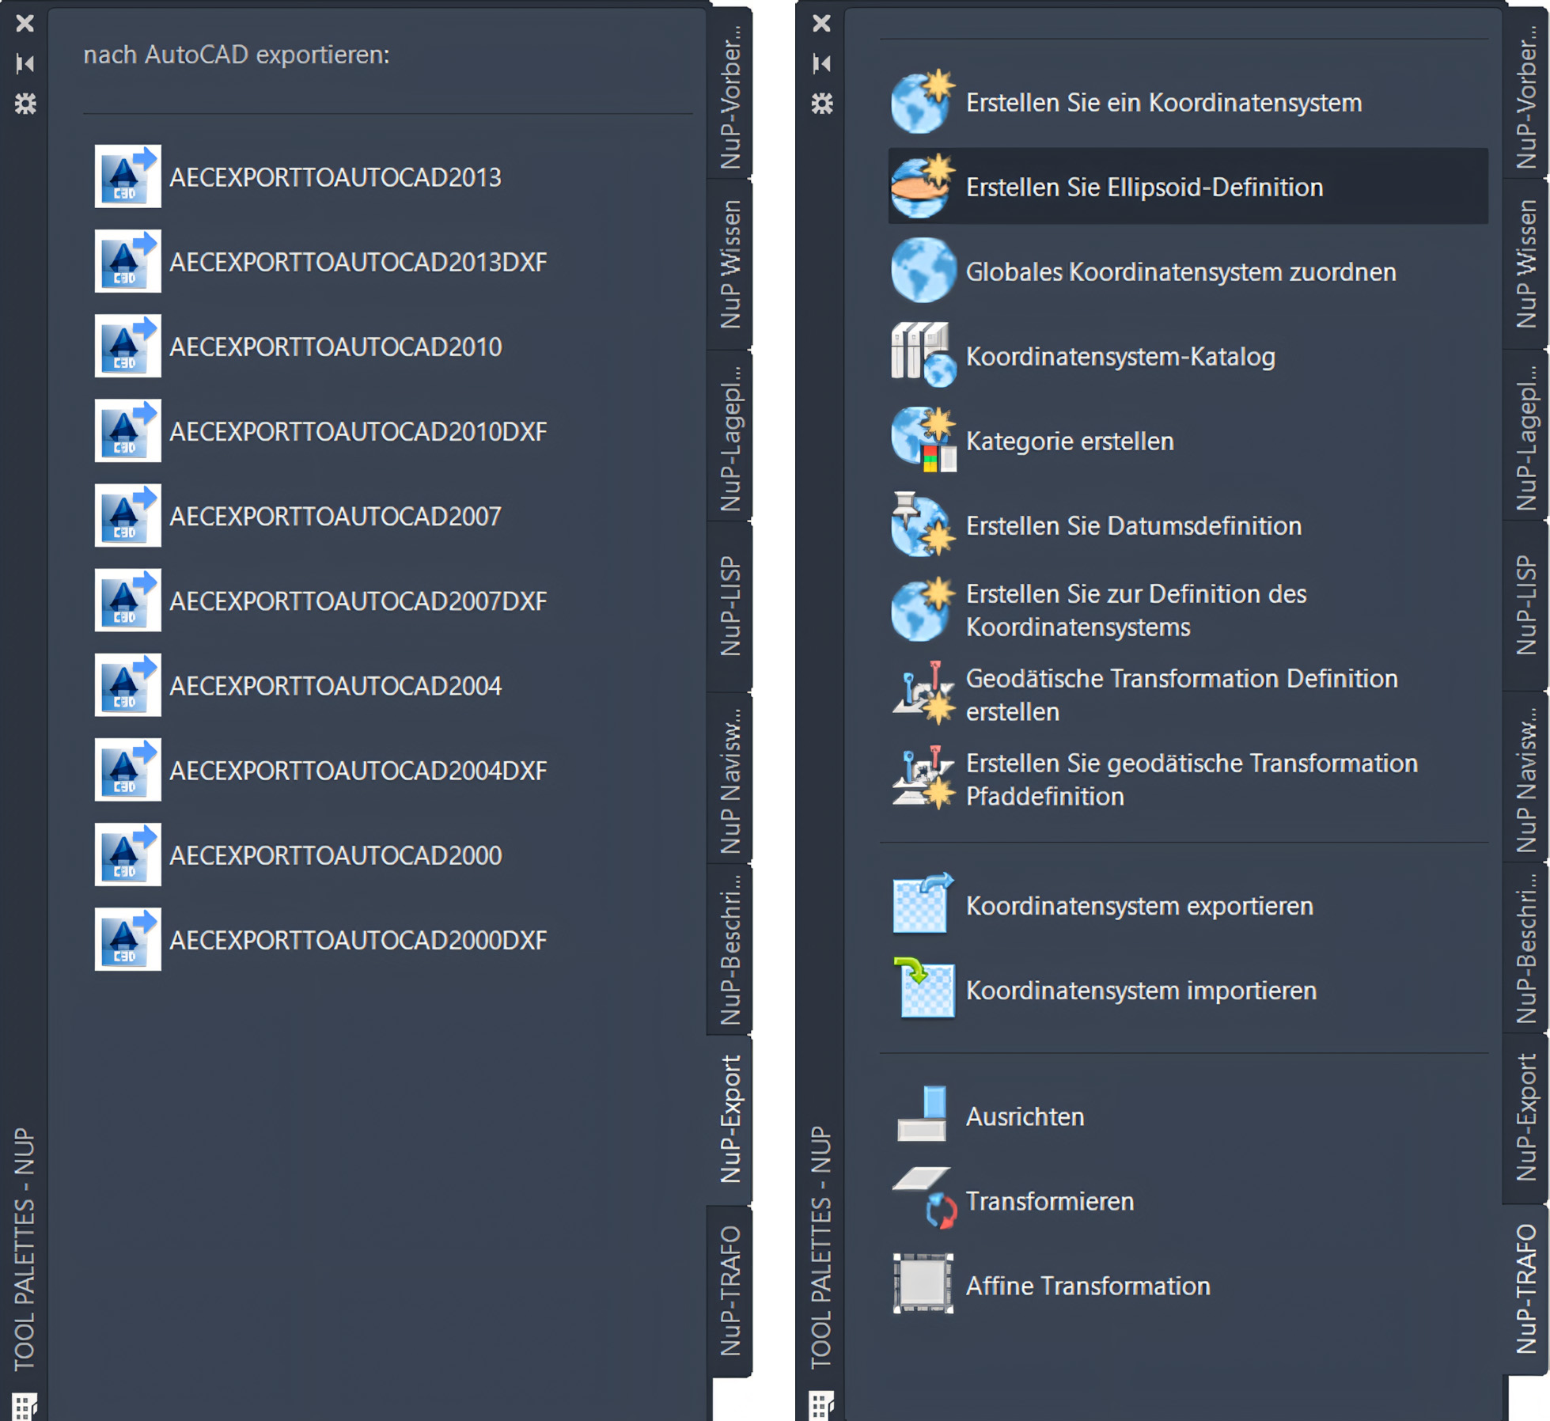
Task: Select 'Geodätische Transformation Definition erstellen'
Action: (1181, 694)
